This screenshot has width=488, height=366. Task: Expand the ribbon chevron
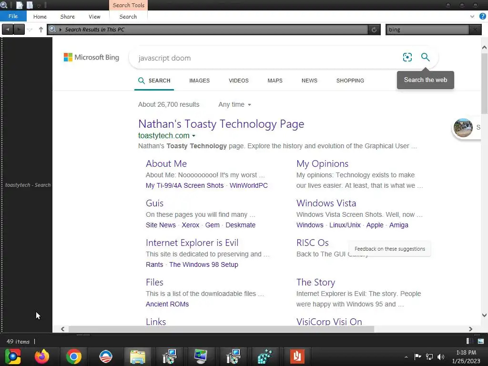tap(472, 17)
